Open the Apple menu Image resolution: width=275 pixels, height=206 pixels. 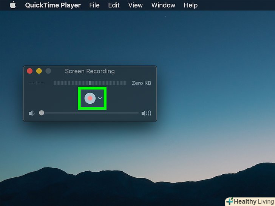tap(13, 5)
